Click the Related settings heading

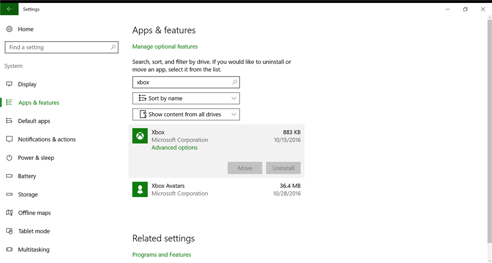click(163, 238)
